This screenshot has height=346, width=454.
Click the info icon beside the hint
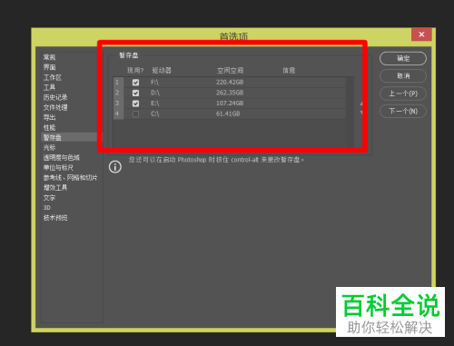pos(115,167)
